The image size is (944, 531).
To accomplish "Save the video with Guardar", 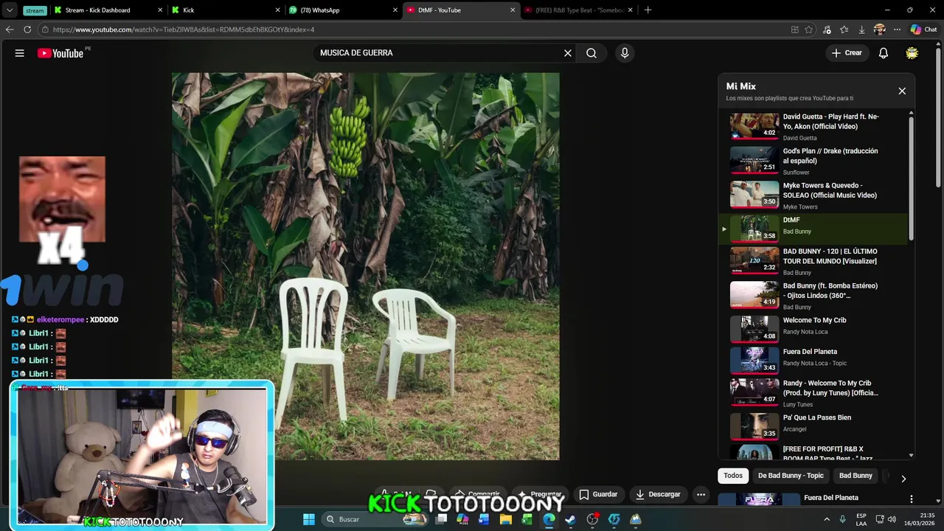I will (598, 494).
